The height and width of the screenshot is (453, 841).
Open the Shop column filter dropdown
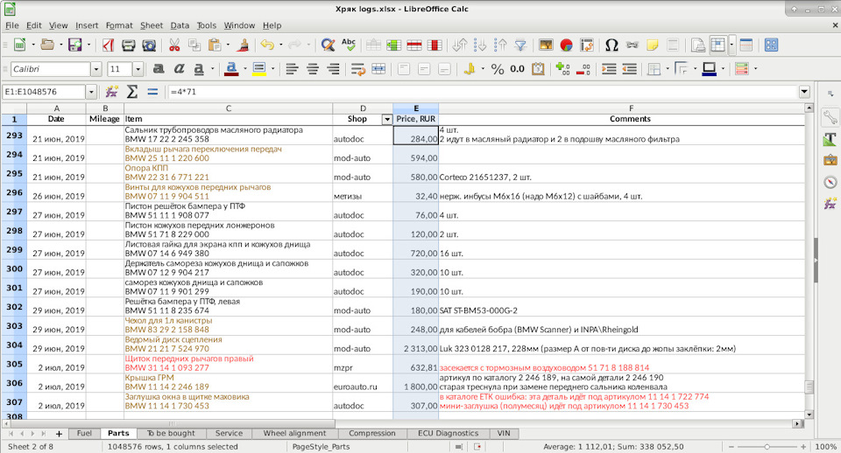point(386,120)
